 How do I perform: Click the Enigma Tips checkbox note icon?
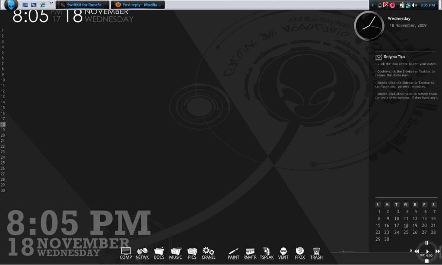click(378, 57)
